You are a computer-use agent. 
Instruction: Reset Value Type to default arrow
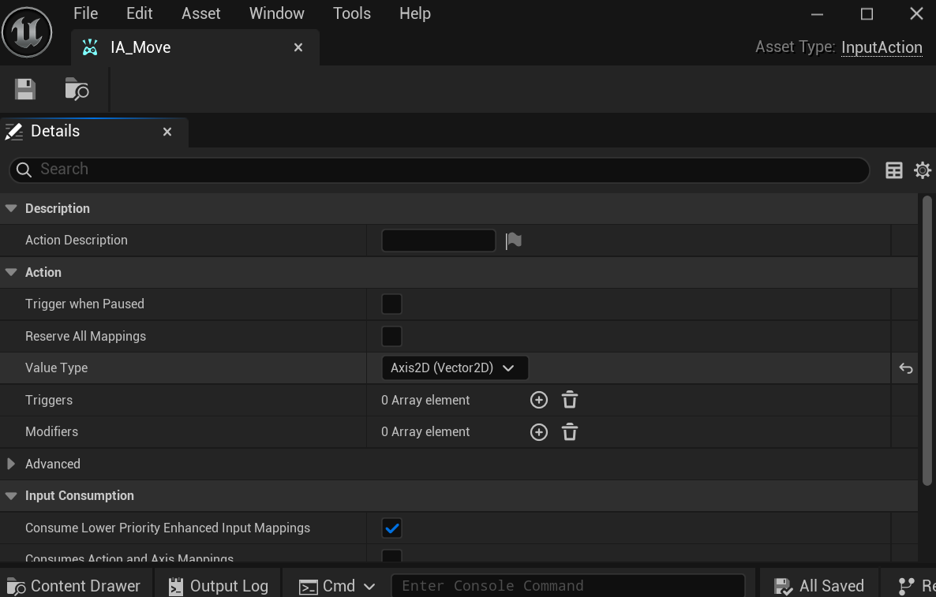pyautogui.click(x=905, y=368)
